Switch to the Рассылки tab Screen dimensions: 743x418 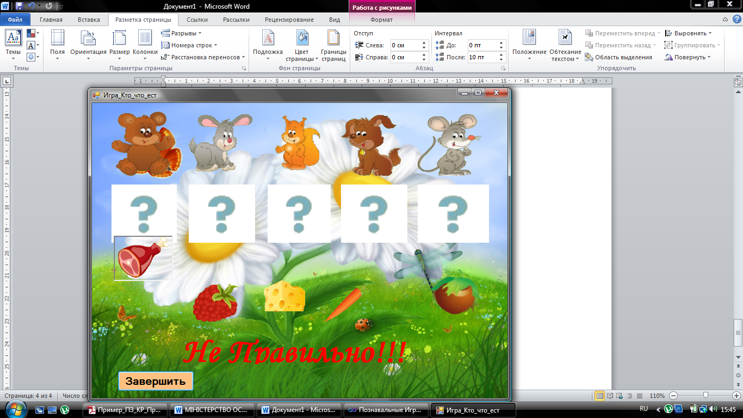point(236,20)
